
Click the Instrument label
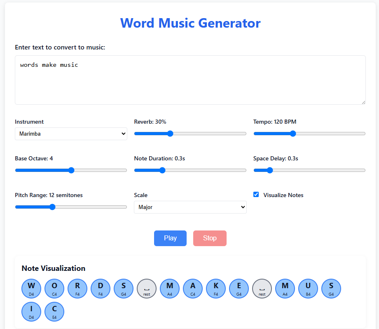click(29, 122)
